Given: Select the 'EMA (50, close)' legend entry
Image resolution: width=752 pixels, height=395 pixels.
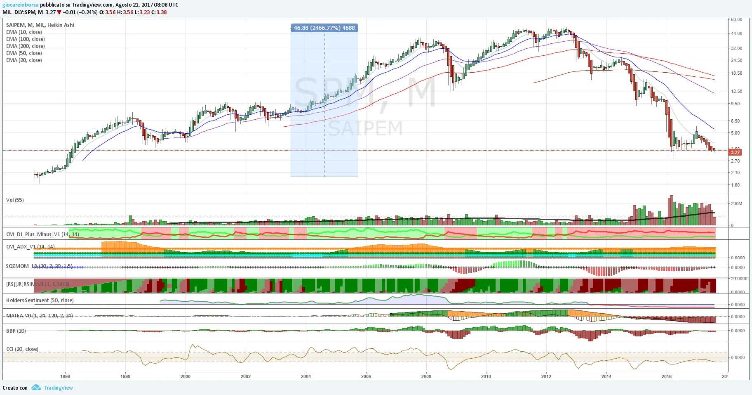Looking at the screenshot, I should point(24,53).
